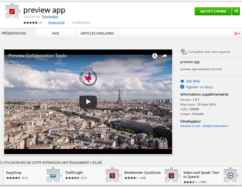Click the Select and Speak play icon
The width and height of the screenshot is (242, 187).
click(230, 175)
